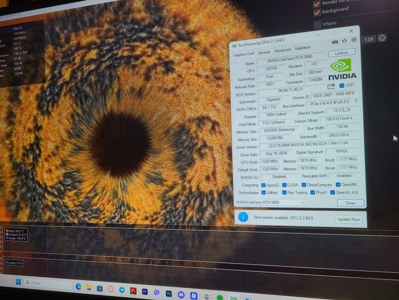Click the Resizable BAR Enabled value
This screenshot has width=399, height=300.
(344, 176)
